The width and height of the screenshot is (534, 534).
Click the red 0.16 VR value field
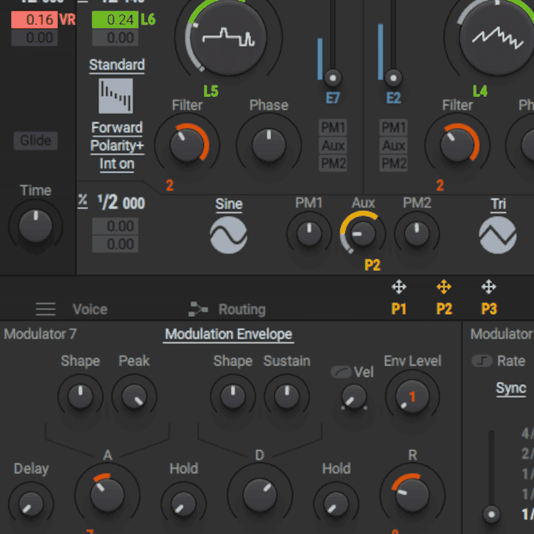[35, 20]
